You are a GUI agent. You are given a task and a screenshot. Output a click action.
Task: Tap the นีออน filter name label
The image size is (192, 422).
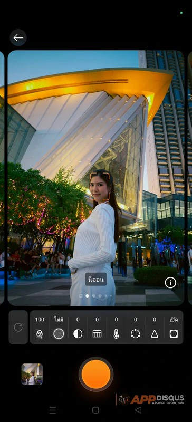(96, 280)
